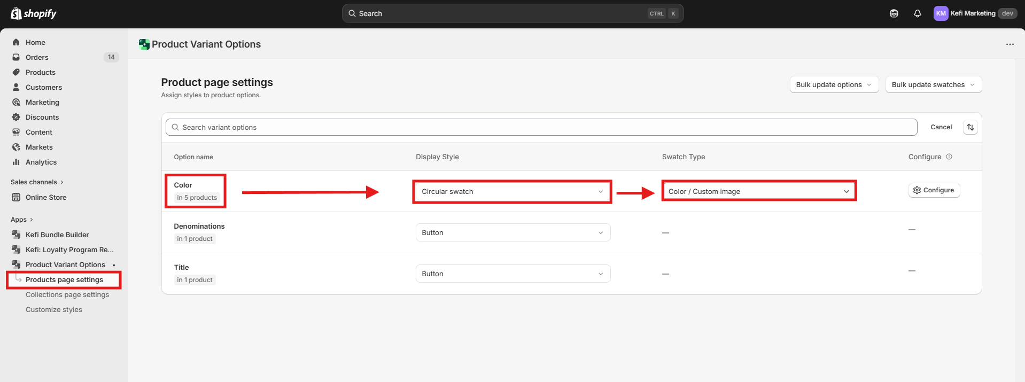Screen dimensions: 1025x382
Task: Open Orders in the sidebar
Action: click(x=37, y=57)
